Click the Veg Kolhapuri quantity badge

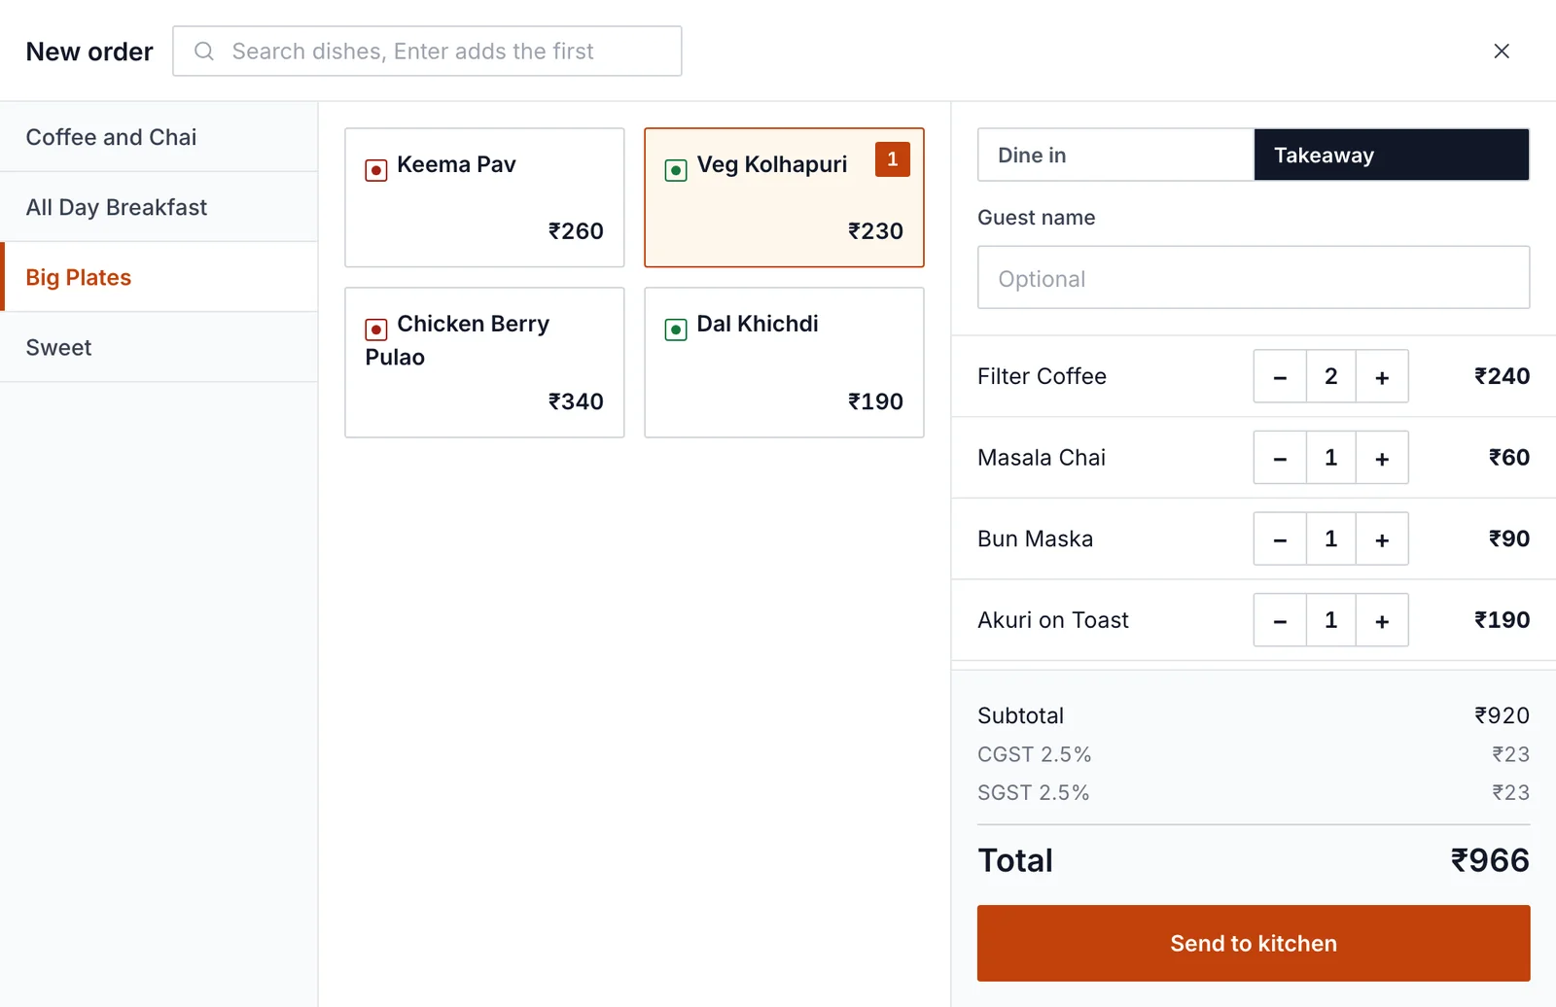(892, 159)
